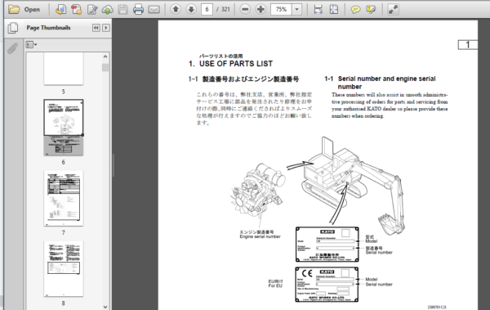The width and height of the screenshot is (490, 310).
Task: Send the file by email envelope icon
Action: click(154, 10)
